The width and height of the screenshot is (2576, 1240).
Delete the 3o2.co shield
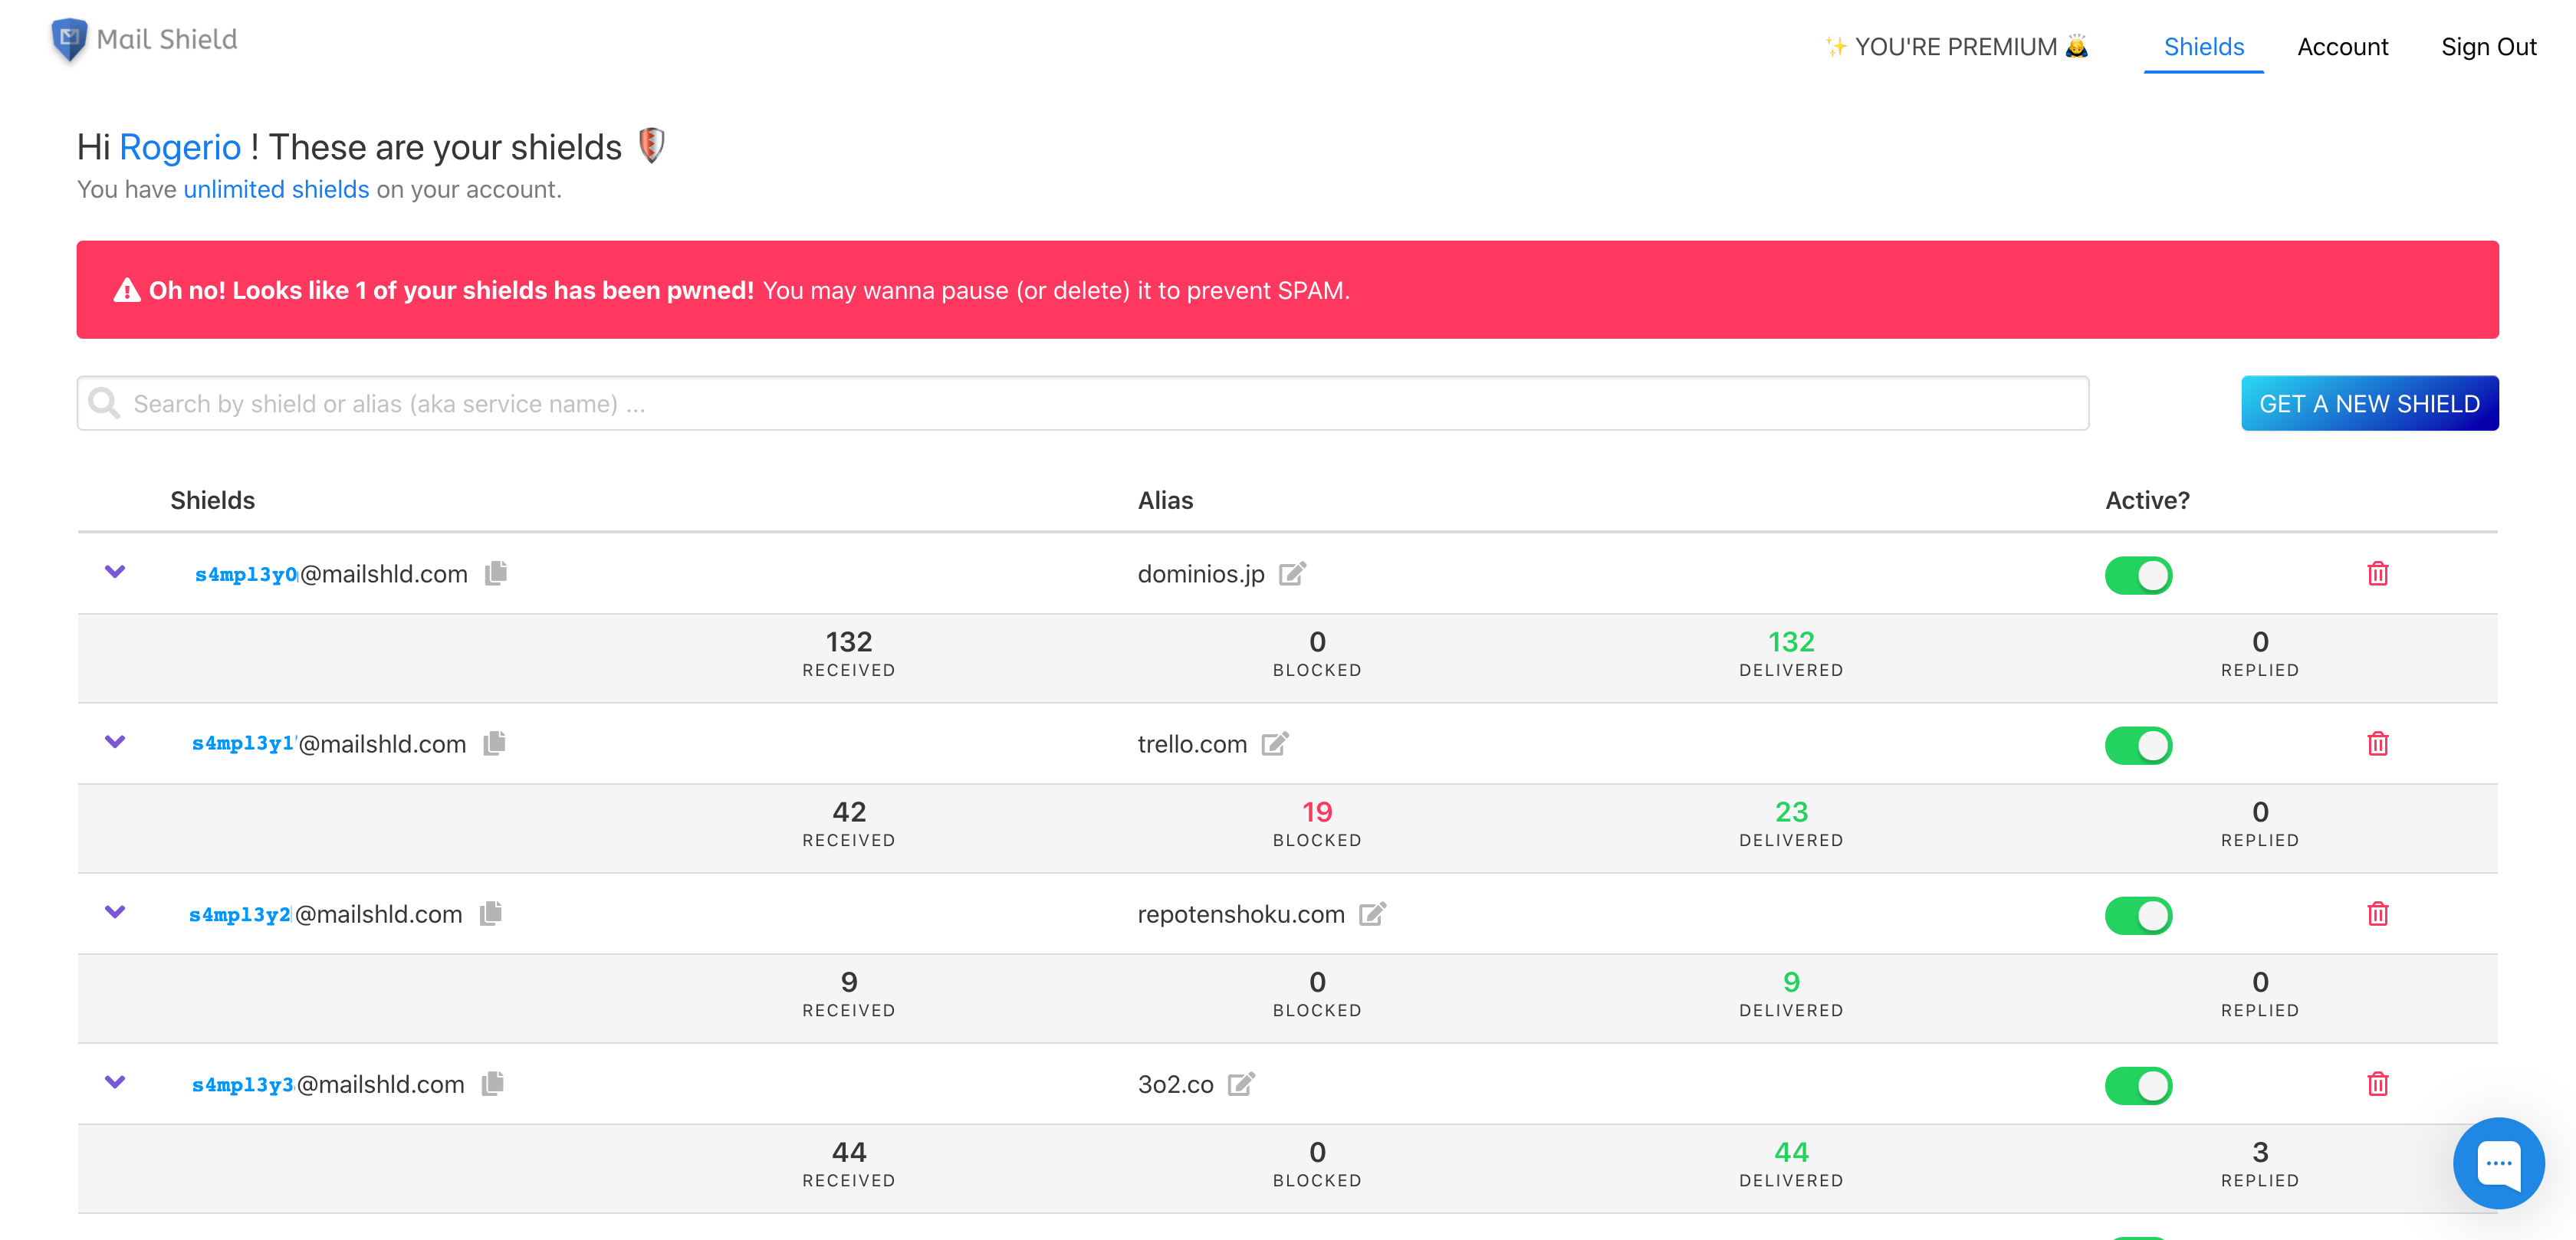point(2377,1084)
